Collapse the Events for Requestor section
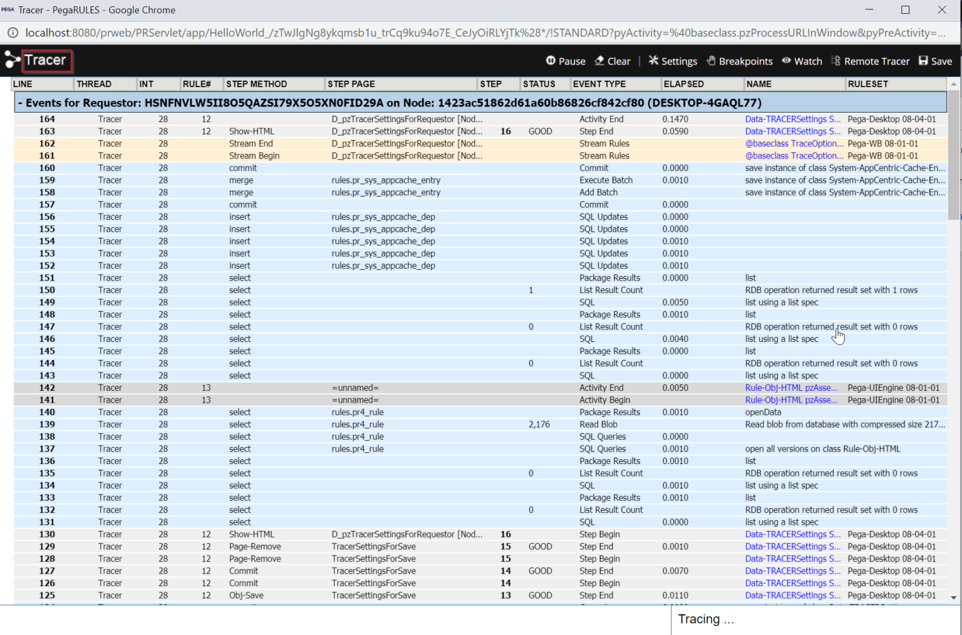962x635 pixels. tap(21, 102)
